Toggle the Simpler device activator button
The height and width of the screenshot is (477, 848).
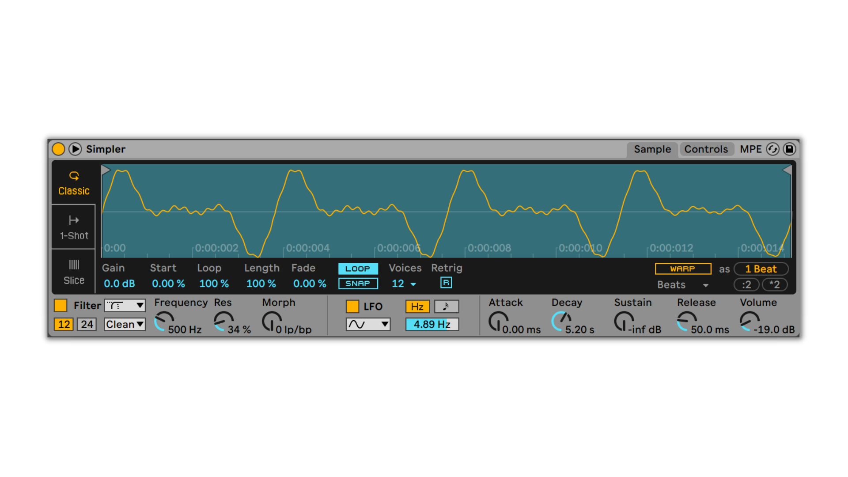(x=58, y=149)
